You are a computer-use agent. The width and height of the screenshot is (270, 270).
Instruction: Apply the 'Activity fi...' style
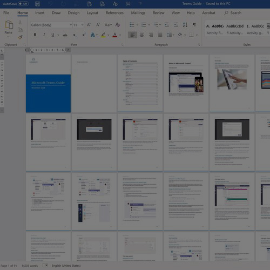point(215,29)
